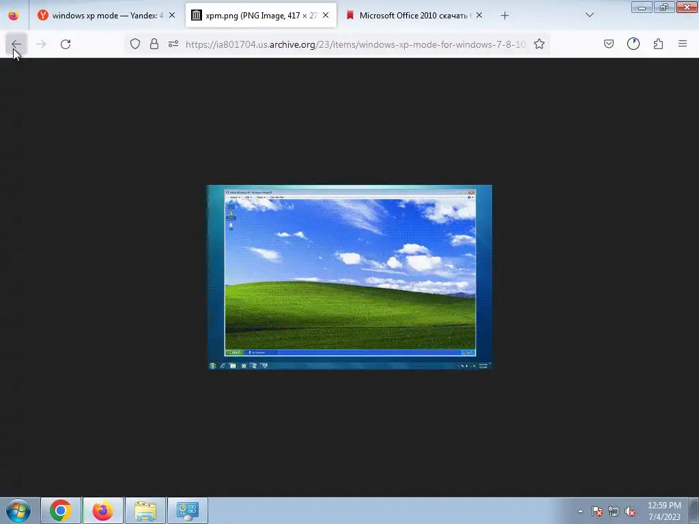Close the Microsoft Office 2010 tab

click(x=479, y=15)
